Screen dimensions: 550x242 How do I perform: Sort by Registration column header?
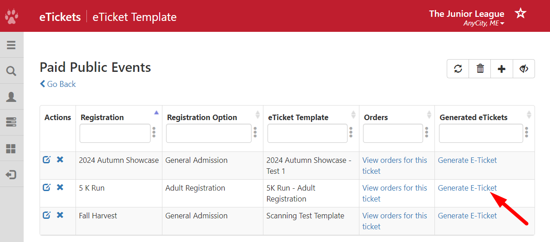[x=102, y=117]
